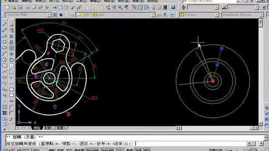Open the ByLayer linetype dropdown
269x151 pixels.
[x=261, y=15]
